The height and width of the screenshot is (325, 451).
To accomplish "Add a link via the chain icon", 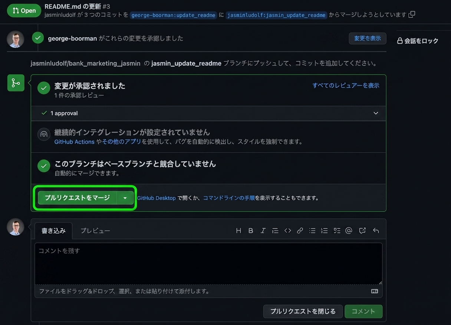I will coord(300,231).
